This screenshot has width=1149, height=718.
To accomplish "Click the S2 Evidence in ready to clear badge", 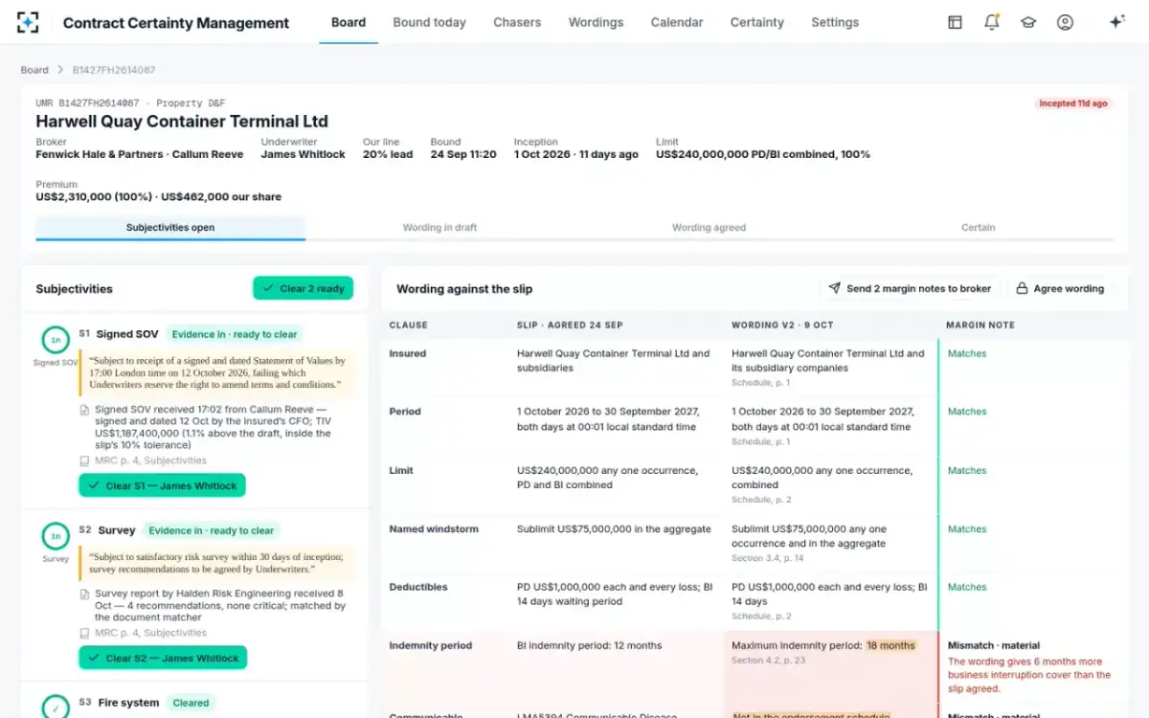I will (x=211, y=530).
